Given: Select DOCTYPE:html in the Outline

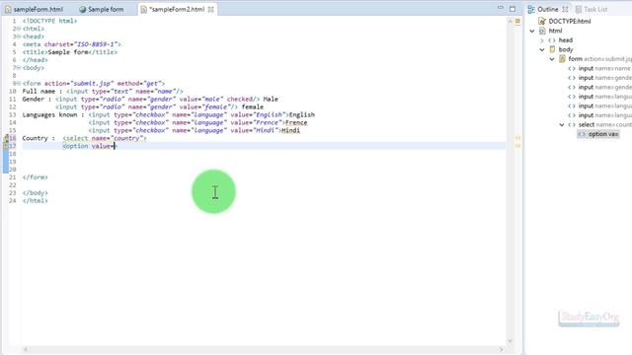Looking at the screenshot, I should (x=570, y=22).
